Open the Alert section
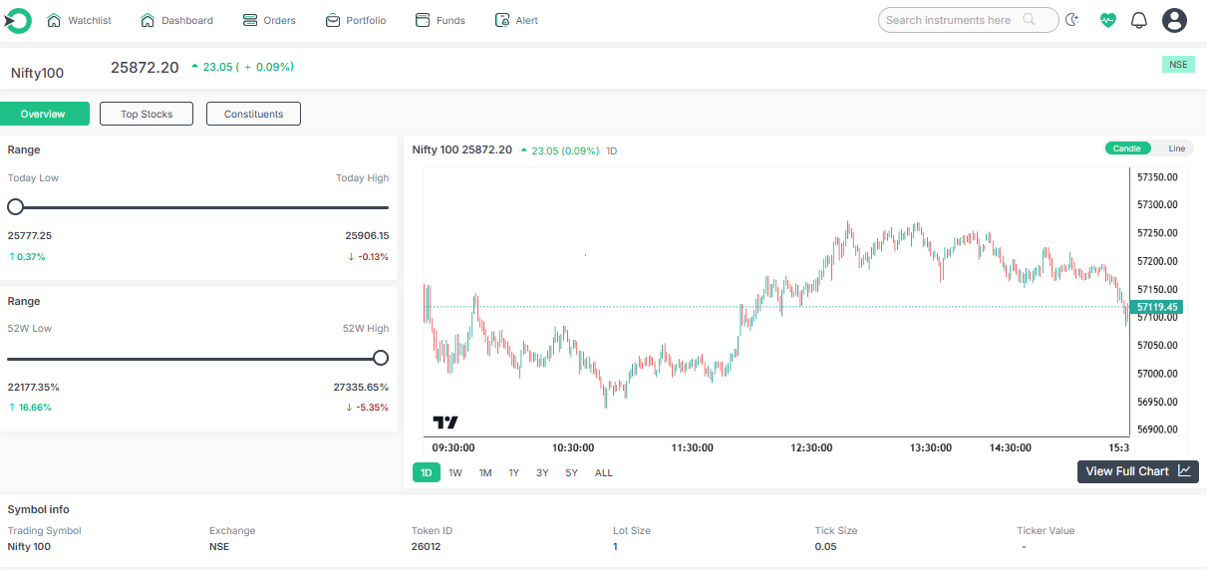Image resolution: width=1207 pixels, height=570 pixels. pos(517,20)
